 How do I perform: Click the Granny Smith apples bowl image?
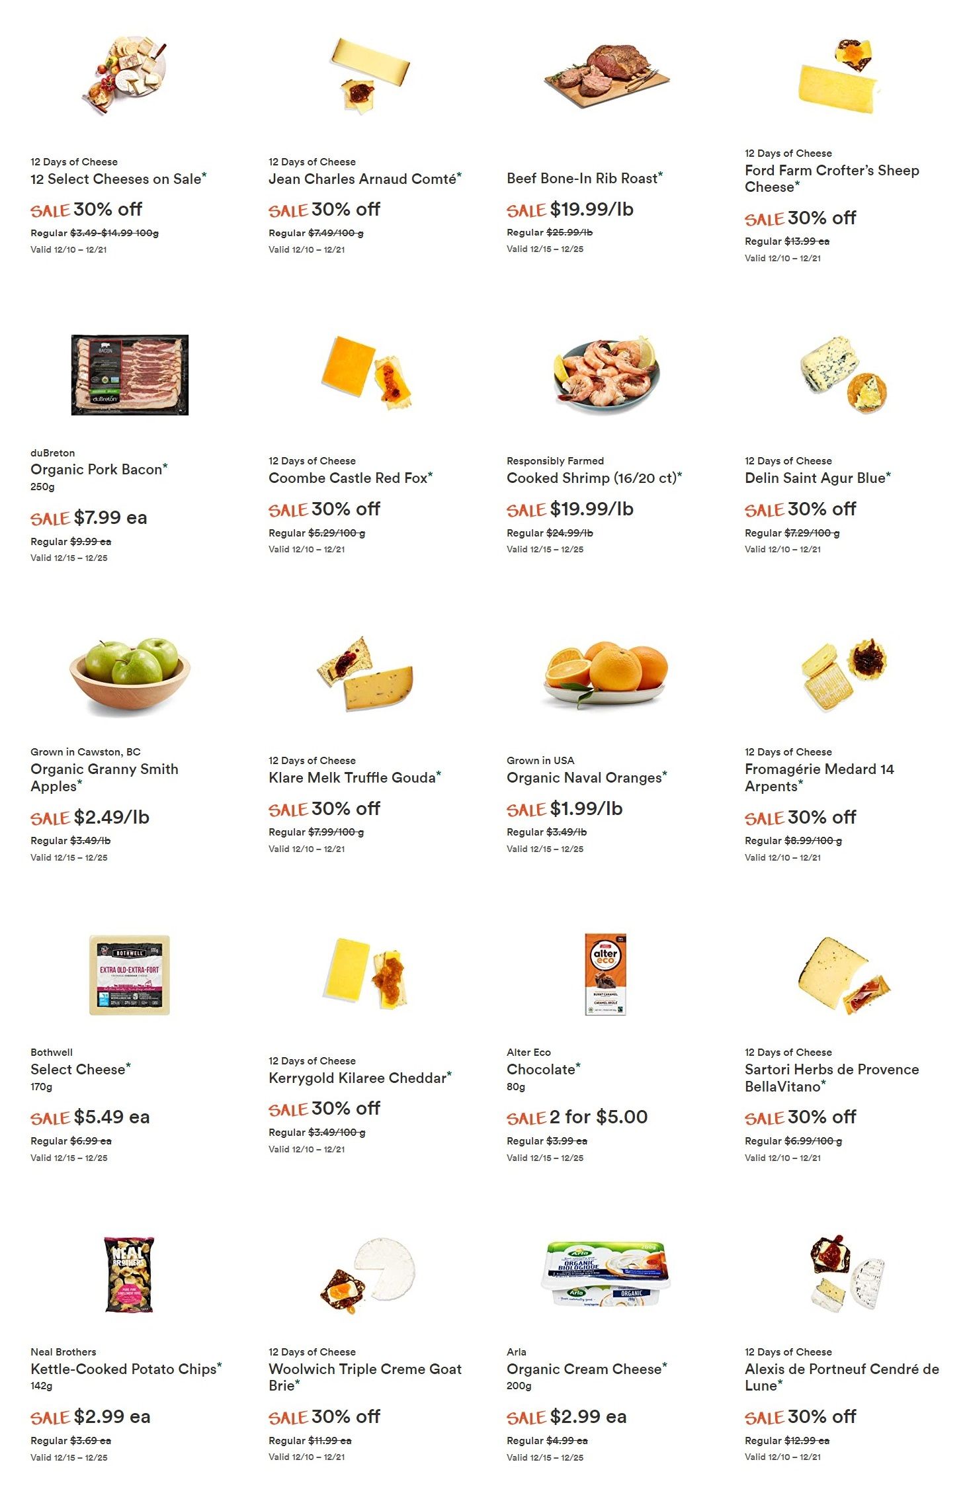[x=130, y=675]
